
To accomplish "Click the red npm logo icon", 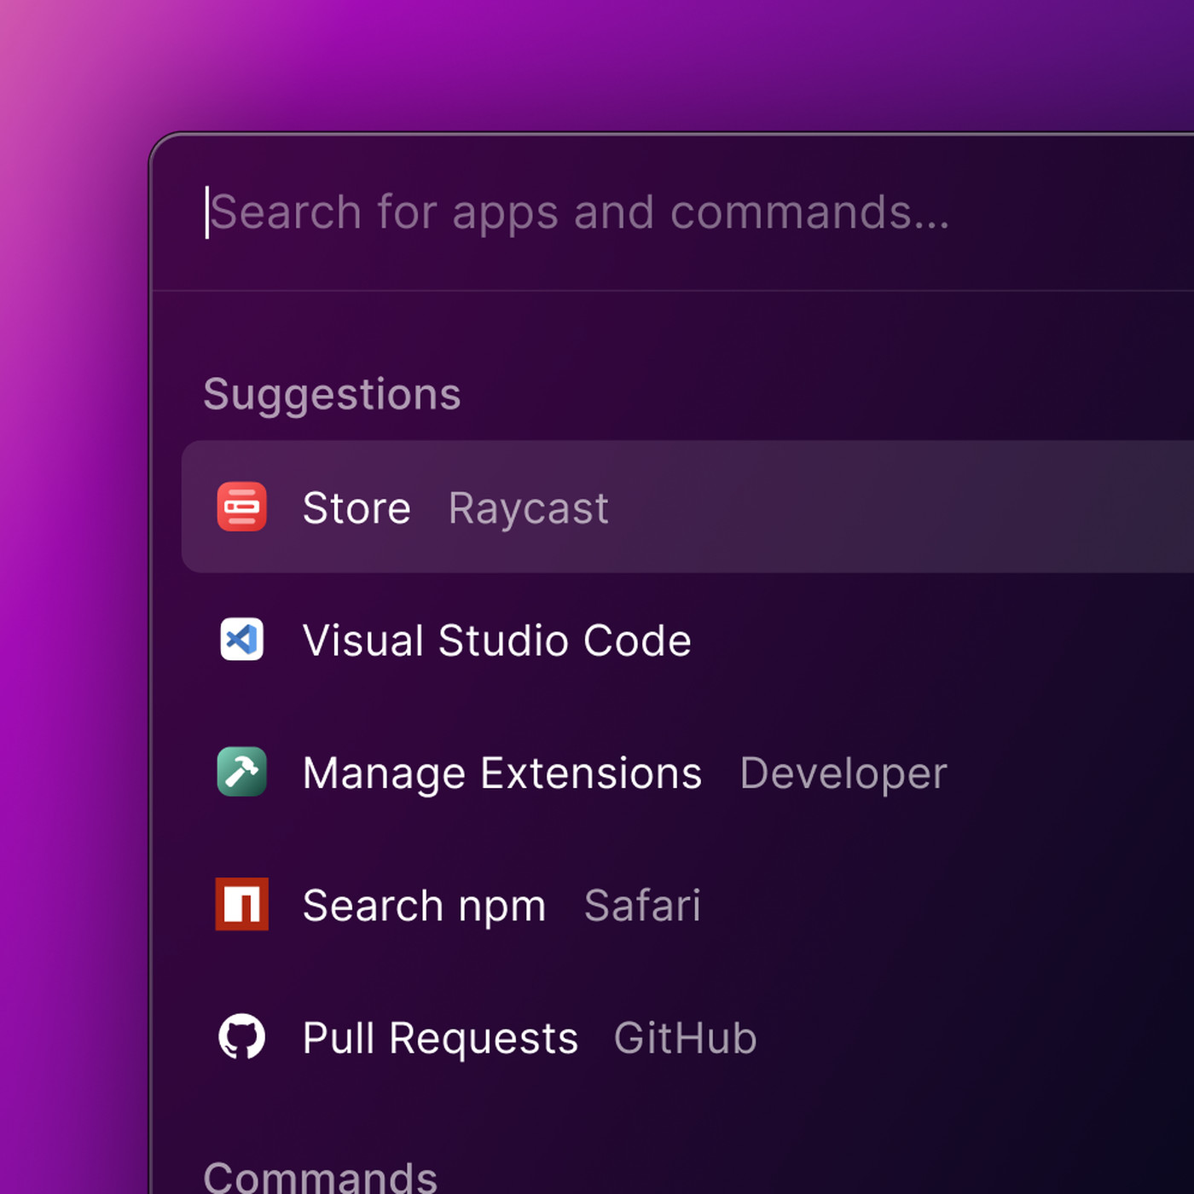I will (x=241, y=904).
